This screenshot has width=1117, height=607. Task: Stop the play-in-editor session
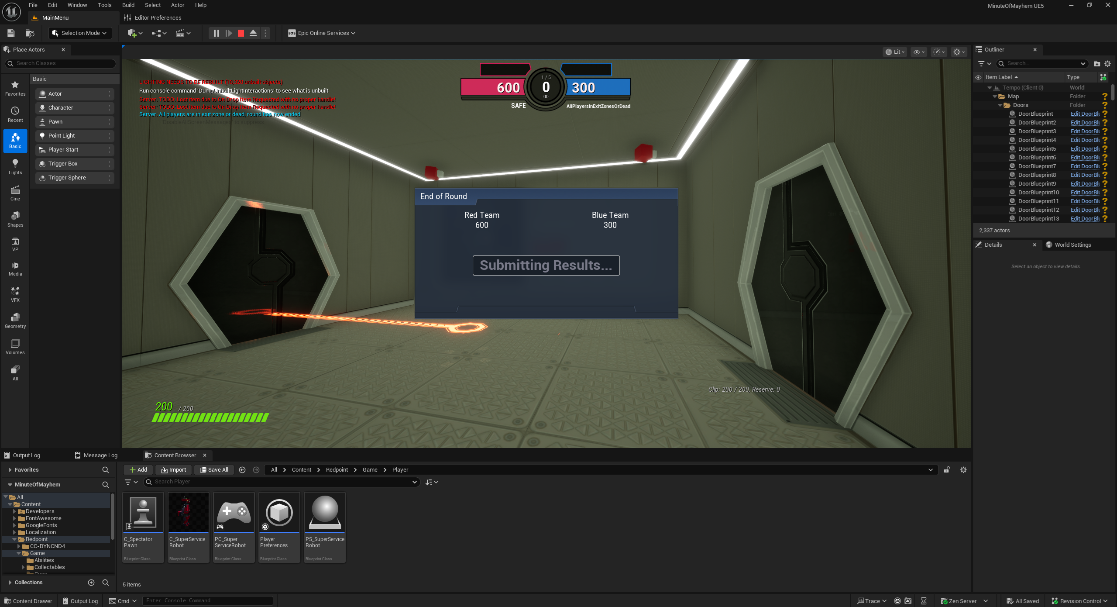tap(241, 33)
